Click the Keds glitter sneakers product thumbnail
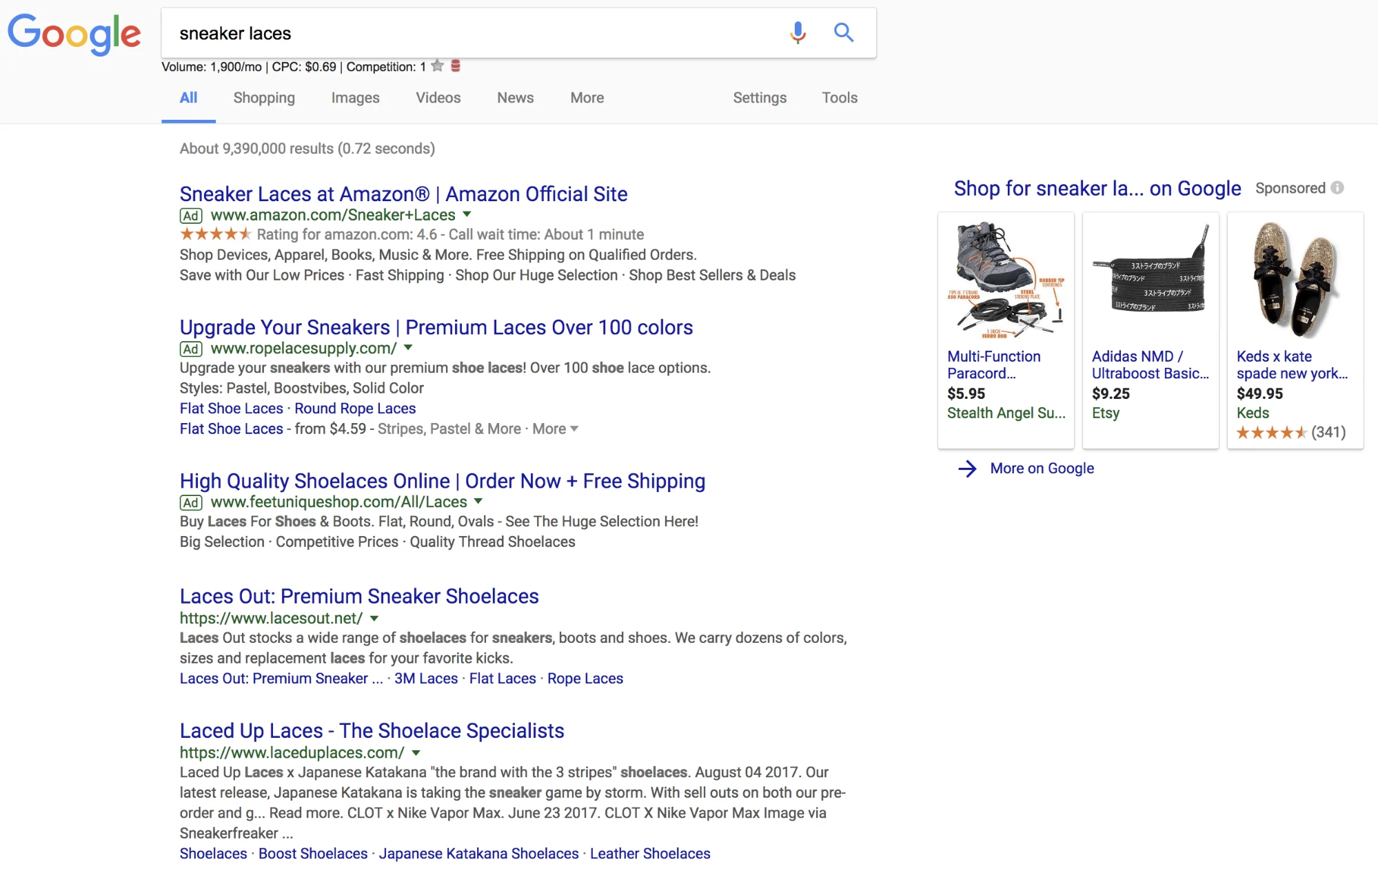Viewport: 1378px width, 875px height. pos(1295,280)
